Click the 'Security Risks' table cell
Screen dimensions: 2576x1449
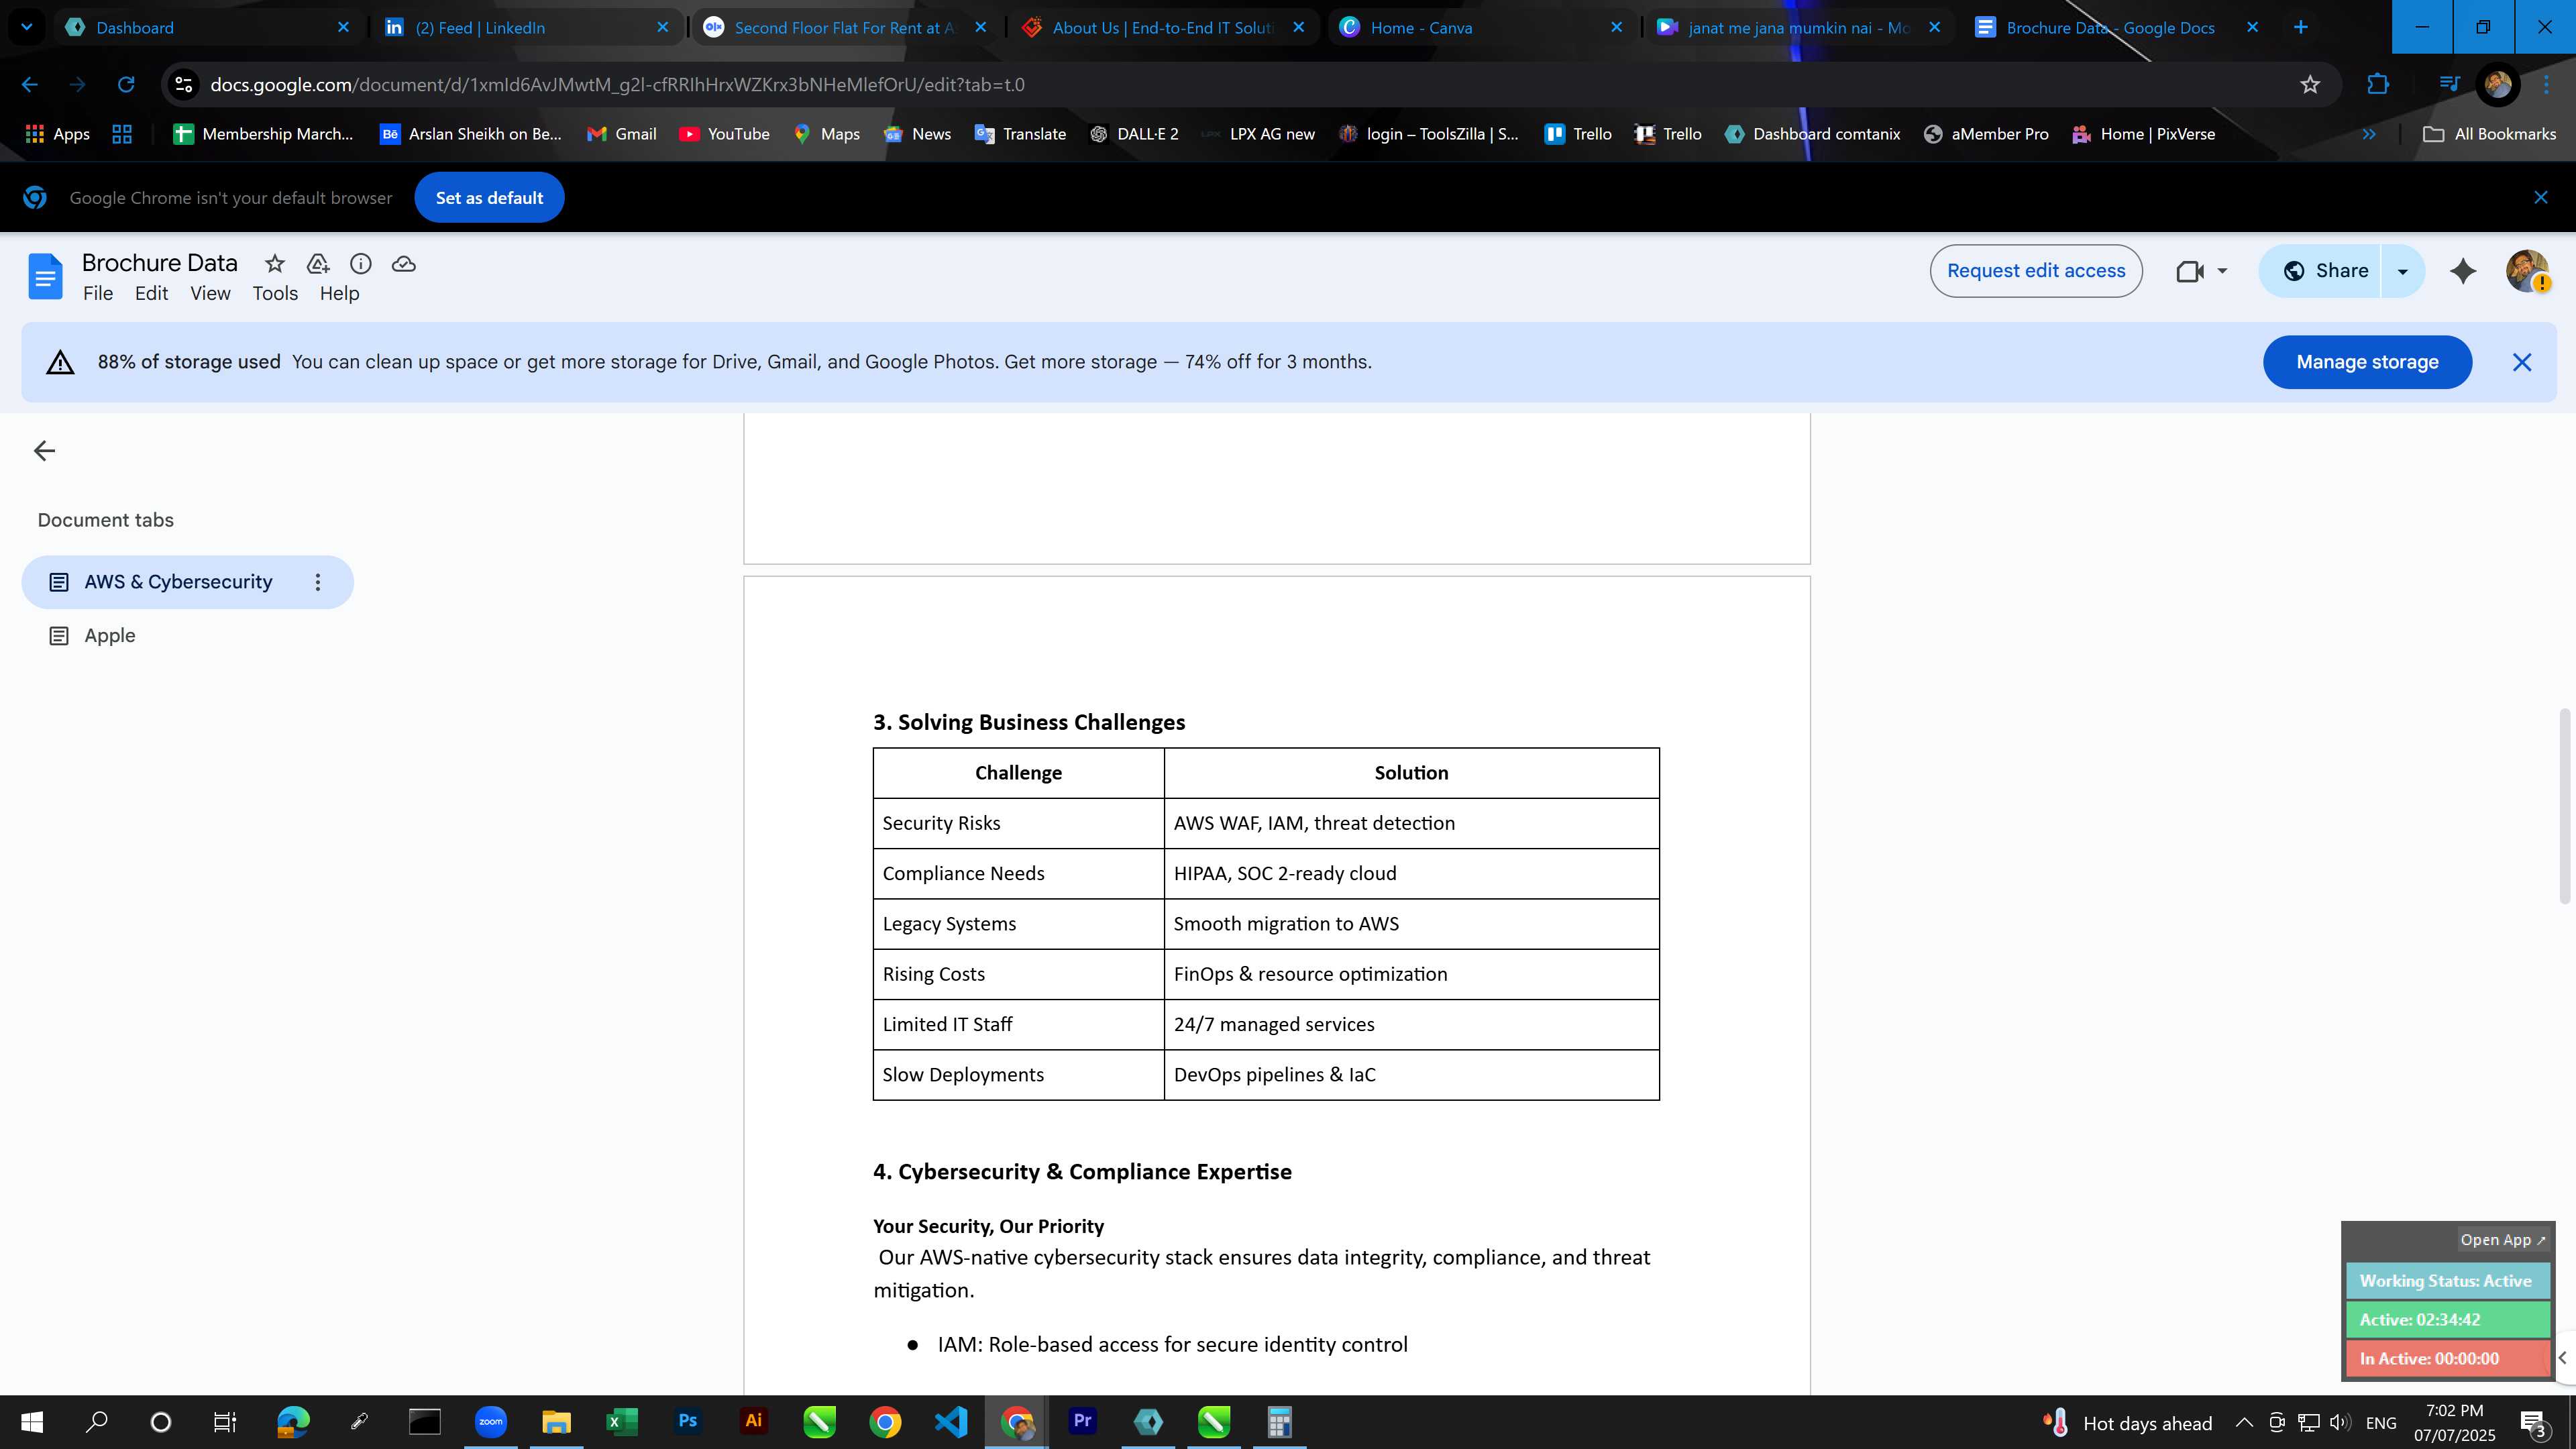[x=1018, y=824]
